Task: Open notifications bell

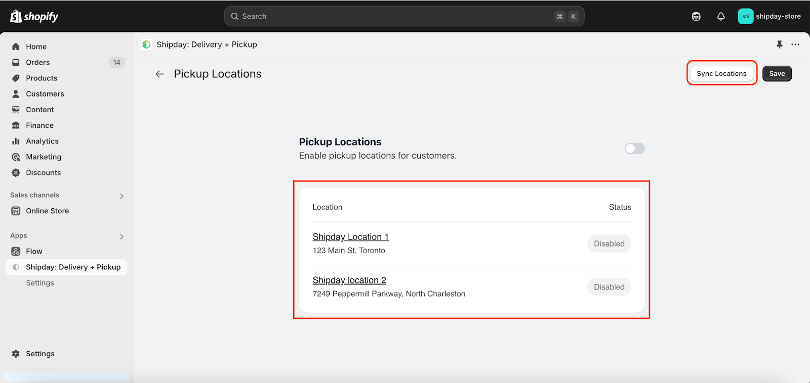Action: (721, 17)
